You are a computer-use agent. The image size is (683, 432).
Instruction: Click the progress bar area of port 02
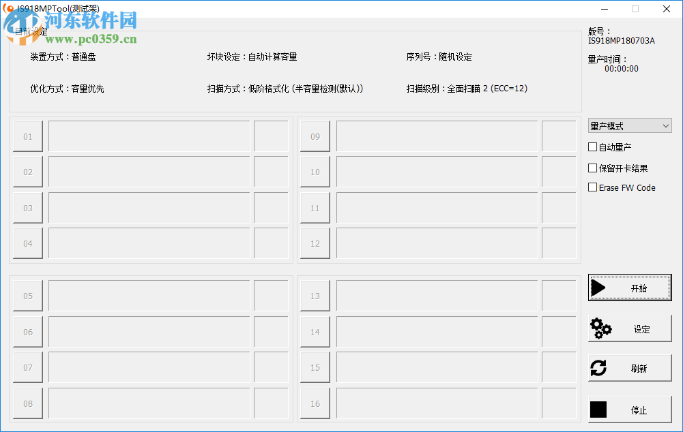click(x=147, y=171)
